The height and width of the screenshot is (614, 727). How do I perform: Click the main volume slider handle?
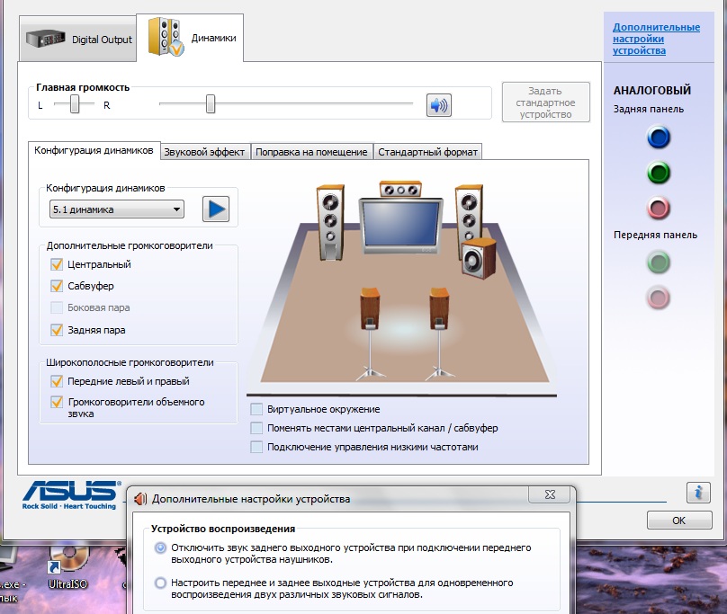point(211,103)
